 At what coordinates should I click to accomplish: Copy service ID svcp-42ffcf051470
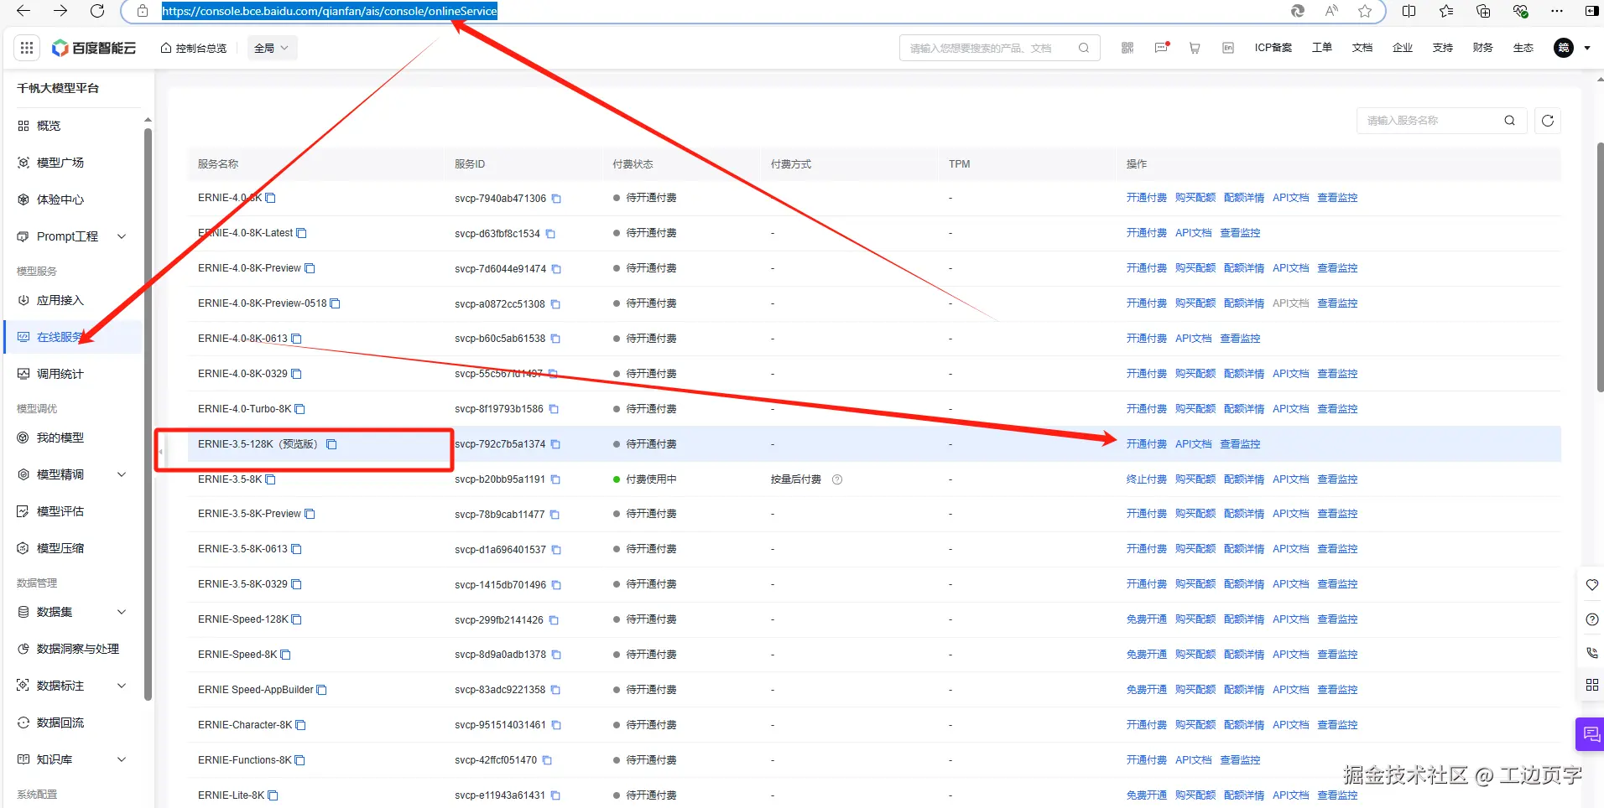pos(547,760)
